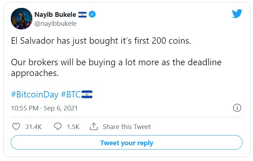Screen dimensions: 253x161
Task: Open the tweet info circle icon
Action: tap(237, 108)
